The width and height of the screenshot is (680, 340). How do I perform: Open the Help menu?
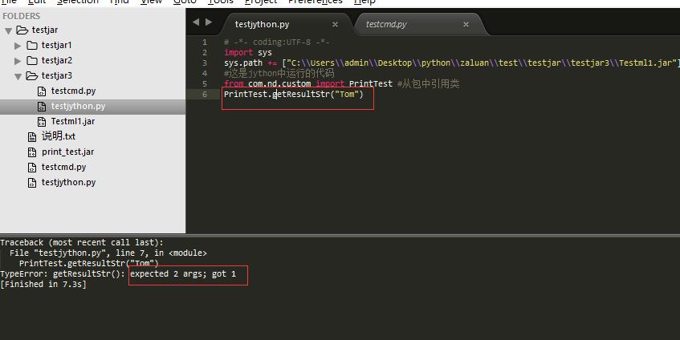tap(364, 2)
